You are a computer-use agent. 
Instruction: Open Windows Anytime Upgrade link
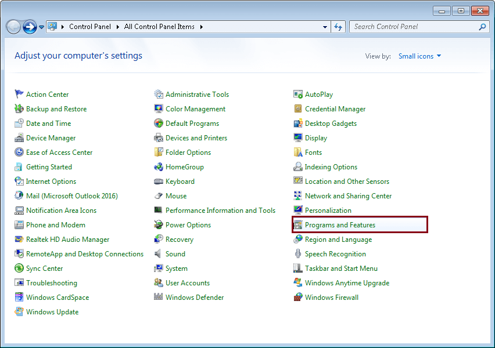pyautogui.click(x=347, y=283)
